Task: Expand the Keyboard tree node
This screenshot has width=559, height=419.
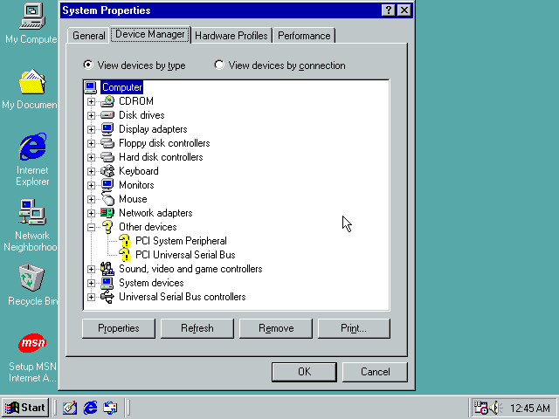Action: (91, 171)
